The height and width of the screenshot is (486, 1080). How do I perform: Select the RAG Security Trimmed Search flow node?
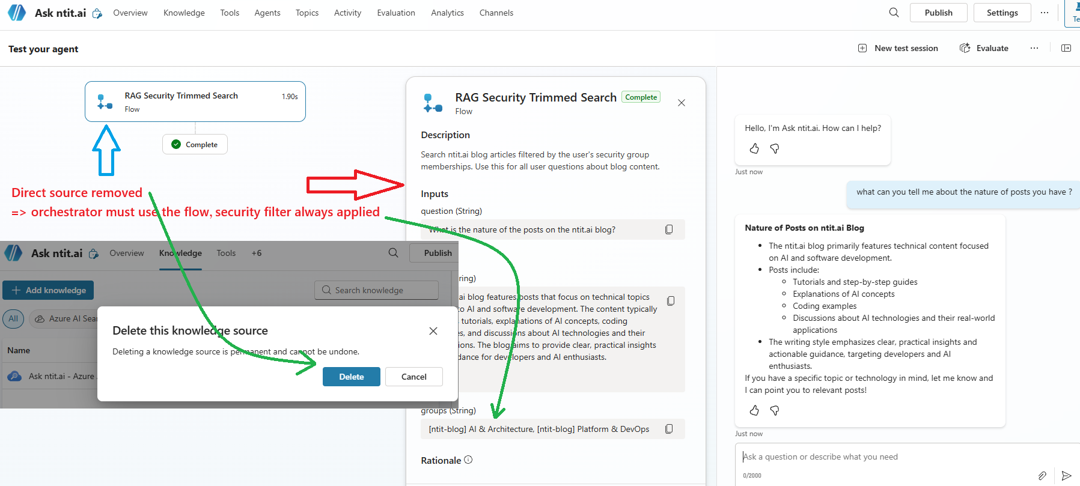[195, 102]
